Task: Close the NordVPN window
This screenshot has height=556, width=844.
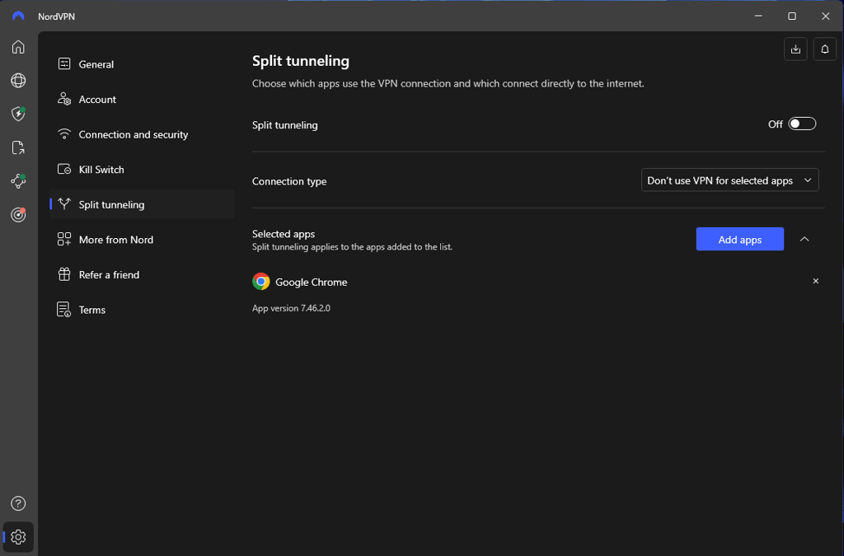Action: [825, 16]
